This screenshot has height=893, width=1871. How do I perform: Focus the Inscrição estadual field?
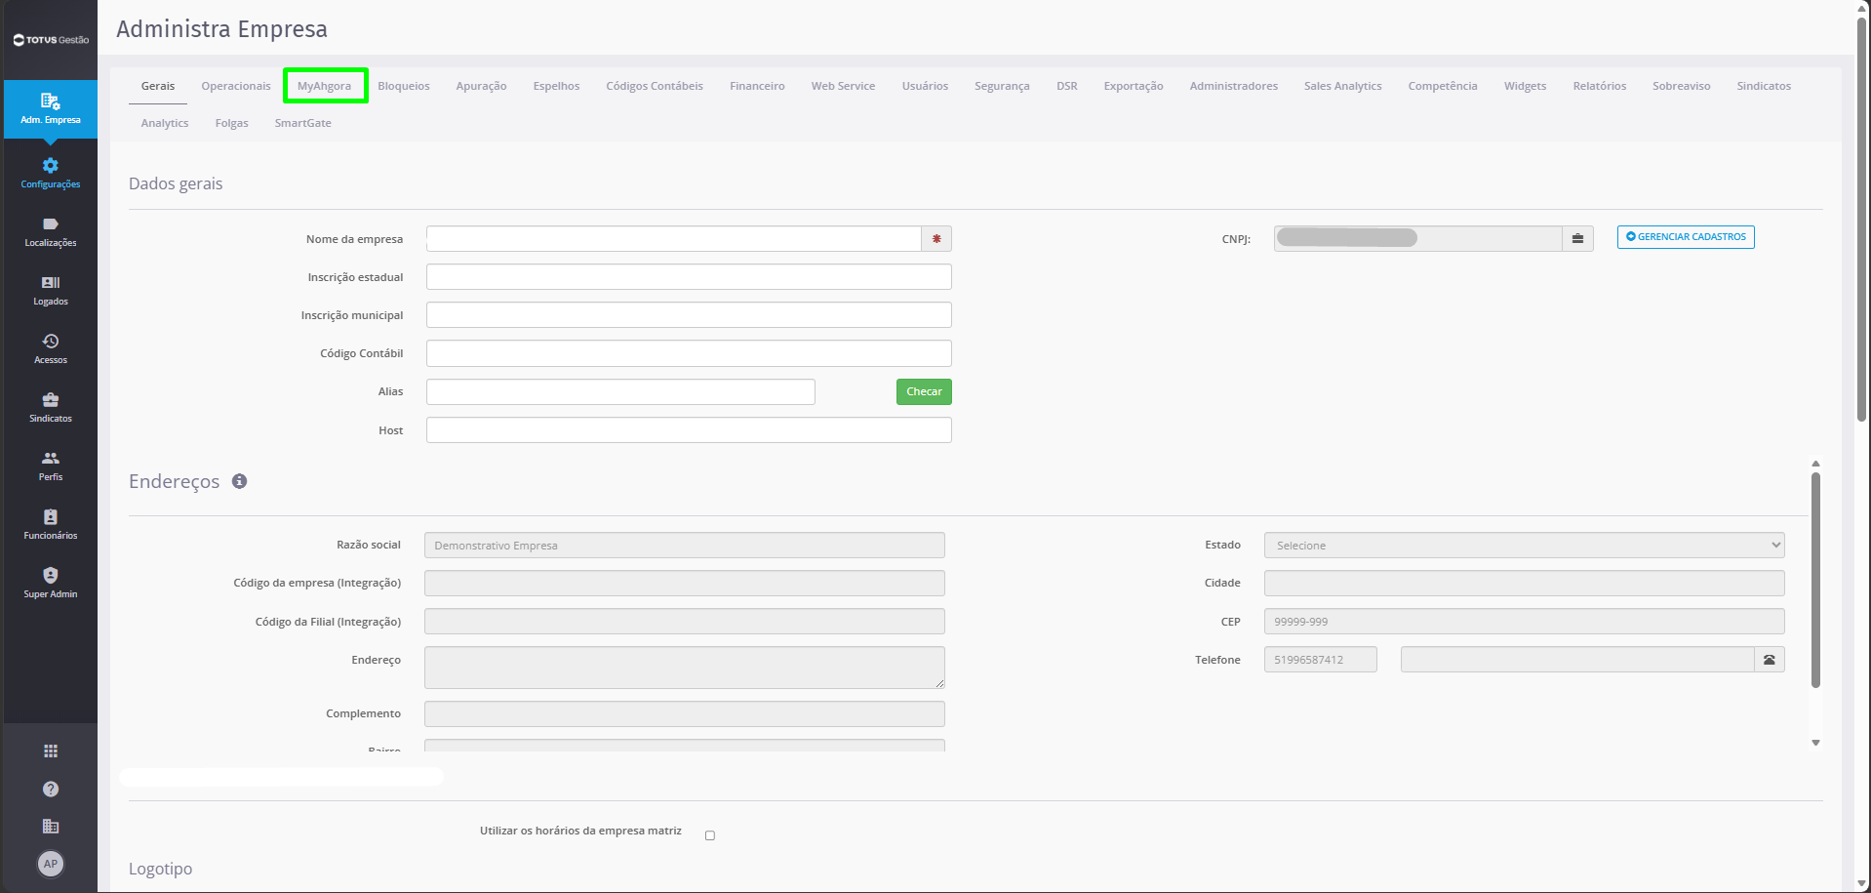(x=689, y=277)
